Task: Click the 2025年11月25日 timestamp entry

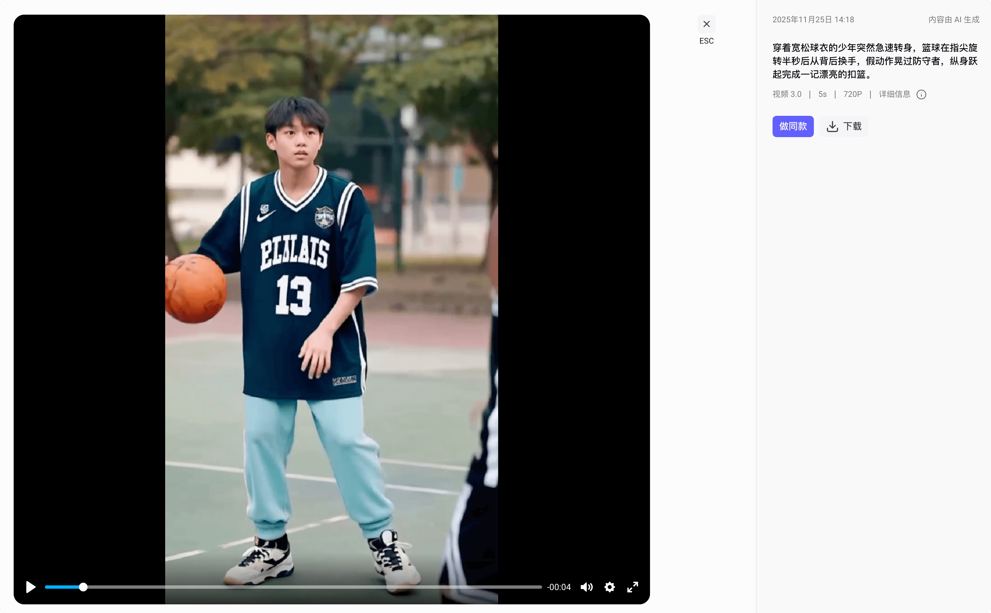Action: tap(813, 19)
